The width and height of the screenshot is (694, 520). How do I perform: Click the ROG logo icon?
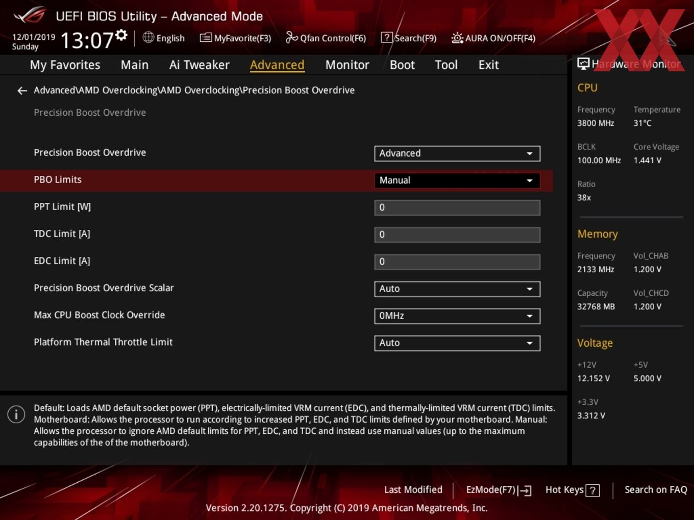[30, 15]
